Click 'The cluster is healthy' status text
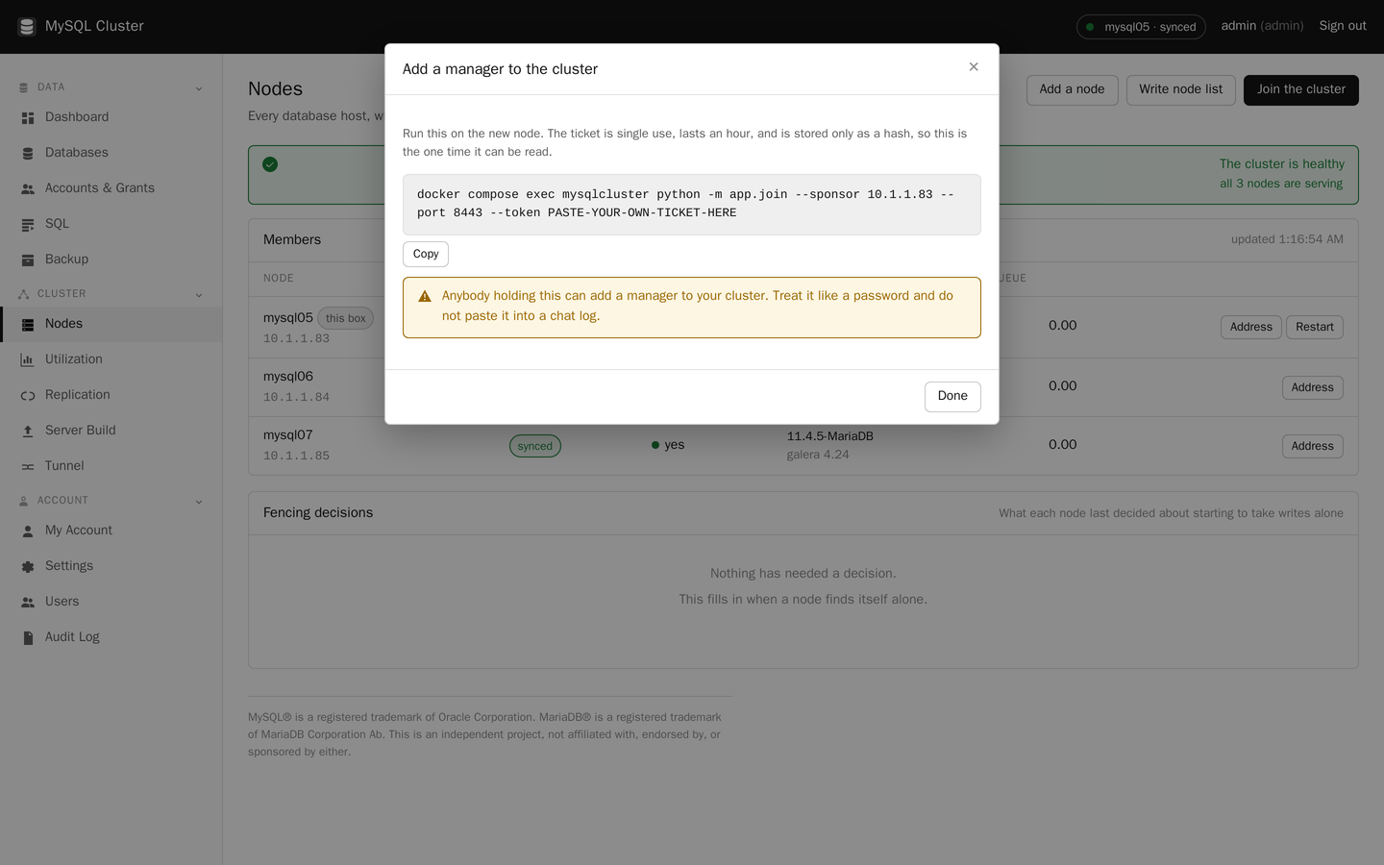This screenshot has width=1384, height=865. (x=1282, y=164)
